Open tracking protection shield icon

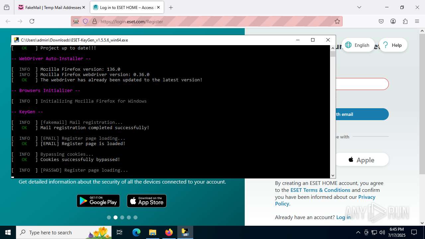85,21
